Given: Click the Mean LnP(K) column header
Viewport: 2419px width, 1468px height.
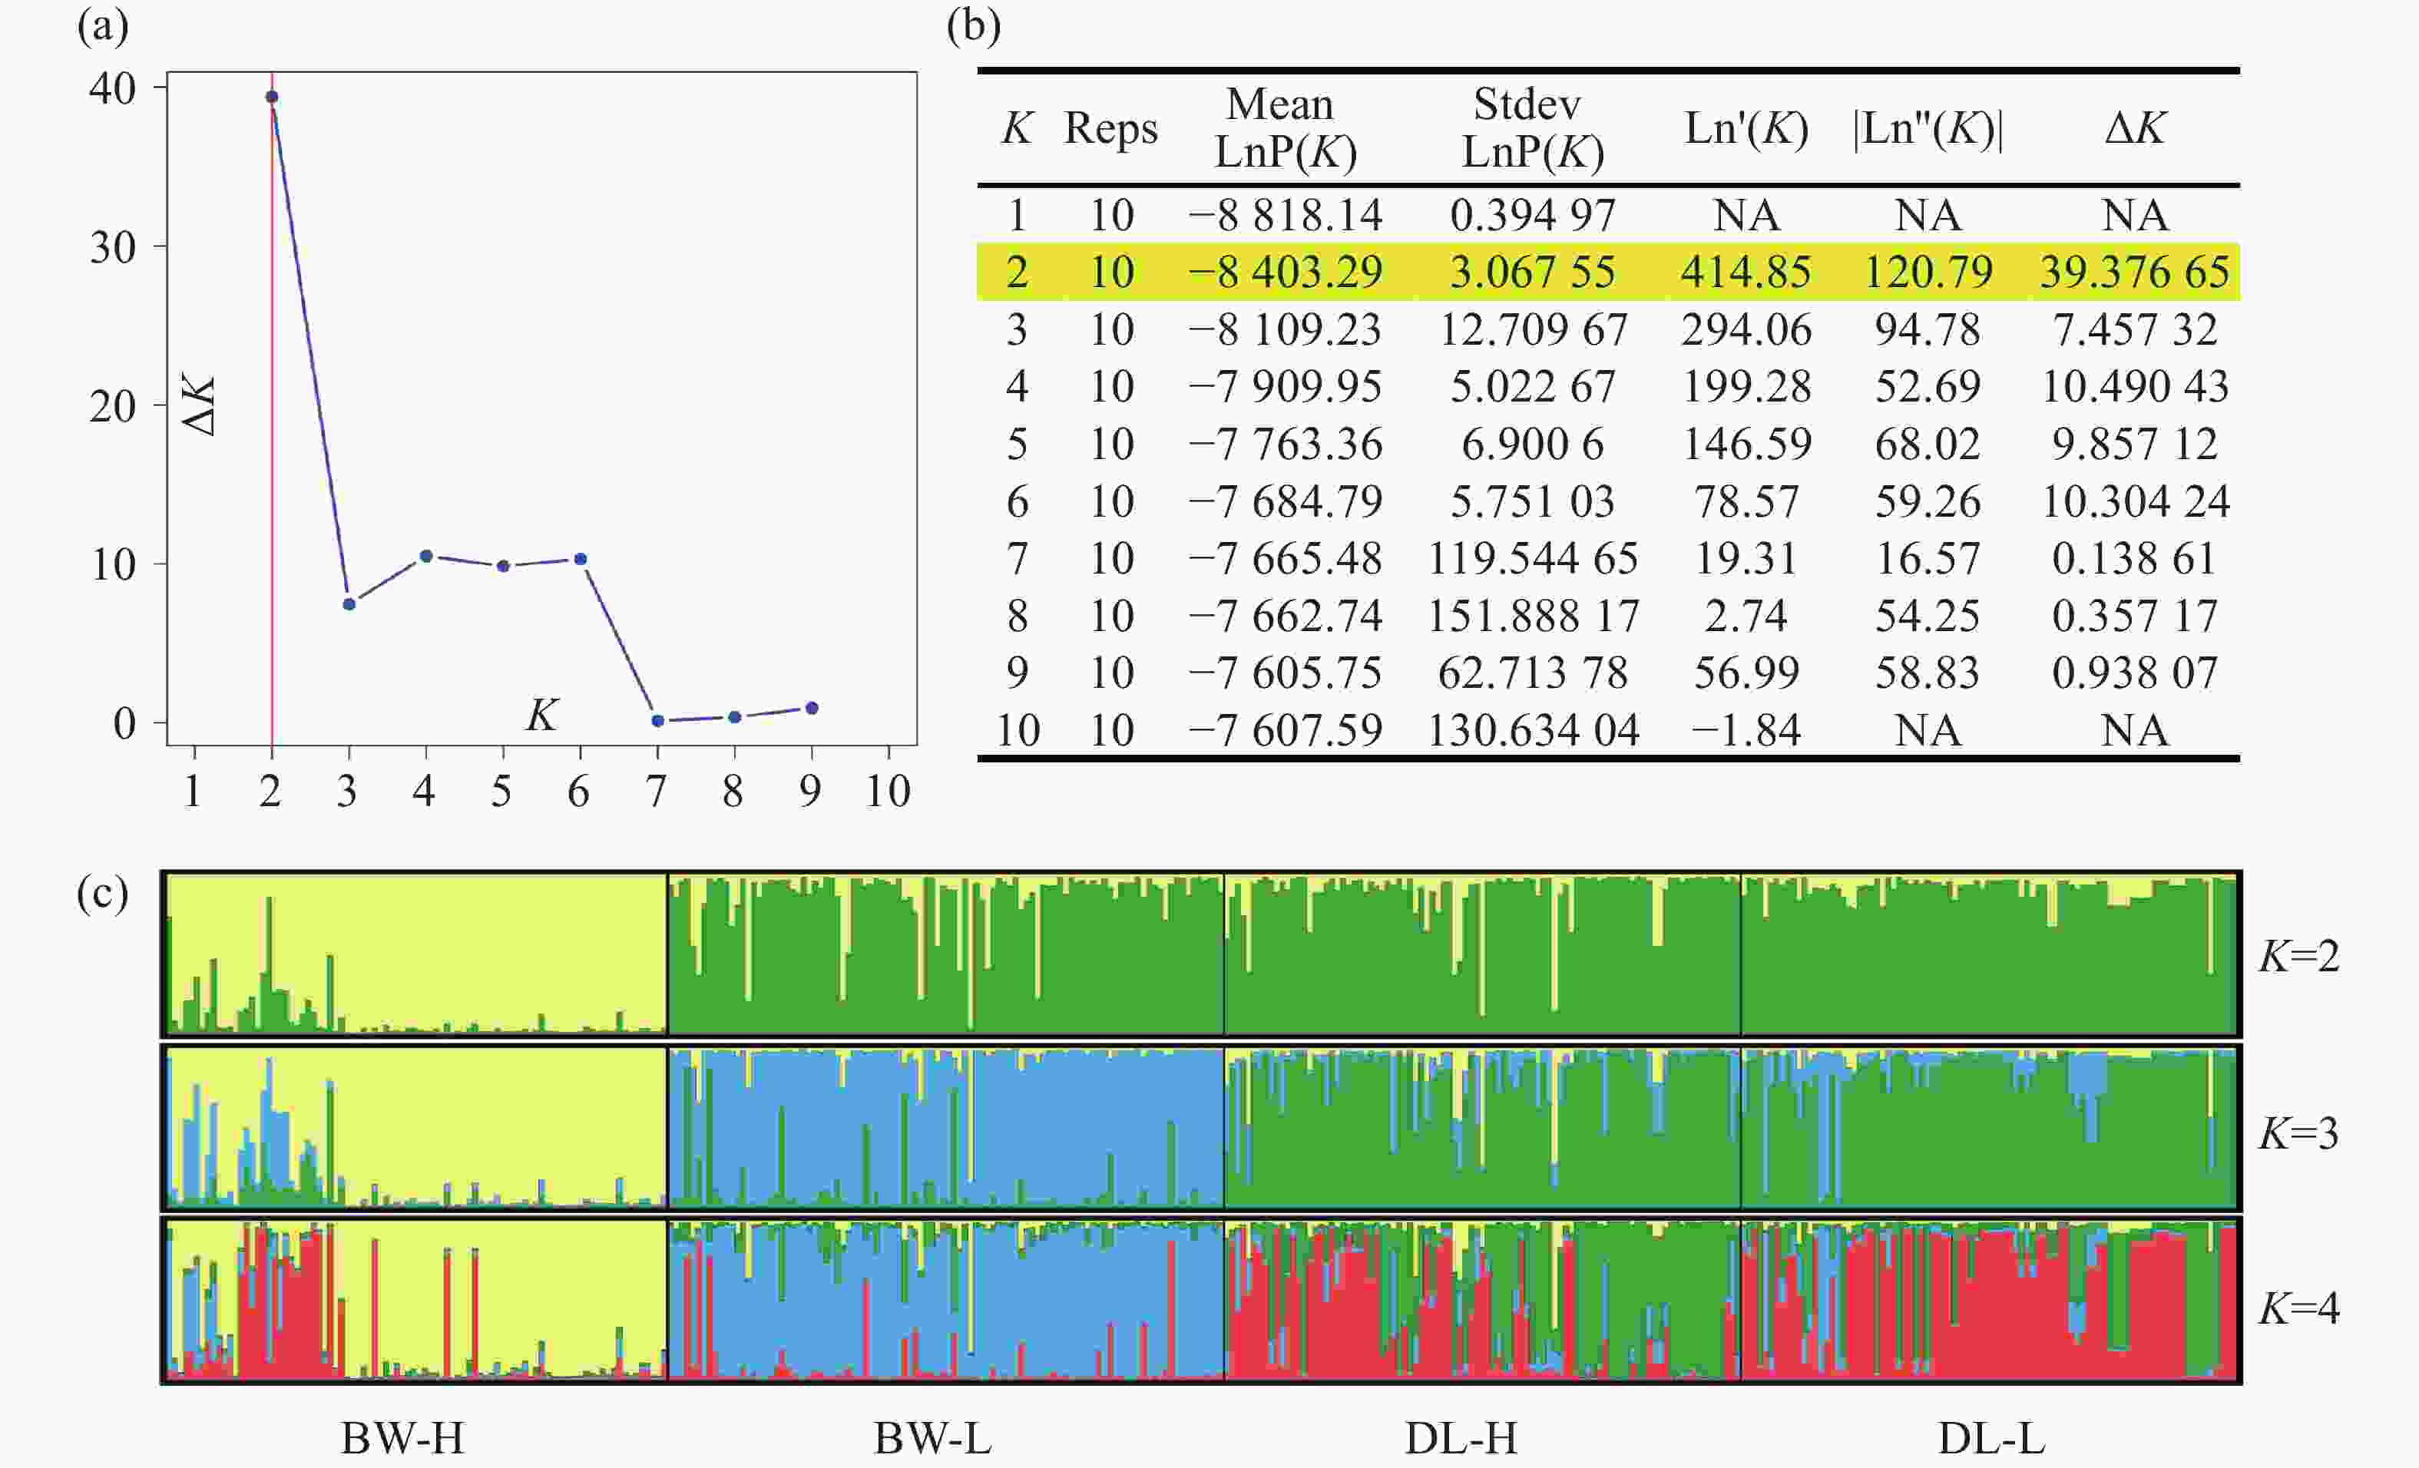Looking at the screenshot, I should click(1284, 128).
